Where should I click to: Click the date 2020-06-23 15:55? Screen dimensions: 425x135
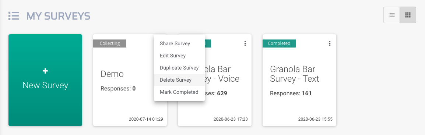click(315, 119)
